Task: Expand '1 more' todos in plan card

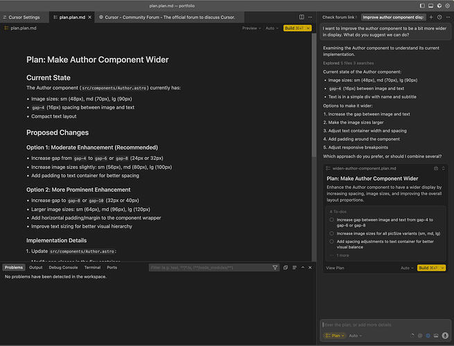Action: [342, 255]
